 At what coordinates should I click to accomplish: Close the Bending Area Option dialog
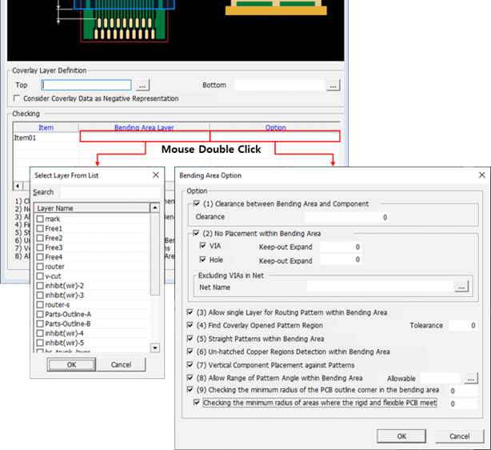click(x=481, y=175)
